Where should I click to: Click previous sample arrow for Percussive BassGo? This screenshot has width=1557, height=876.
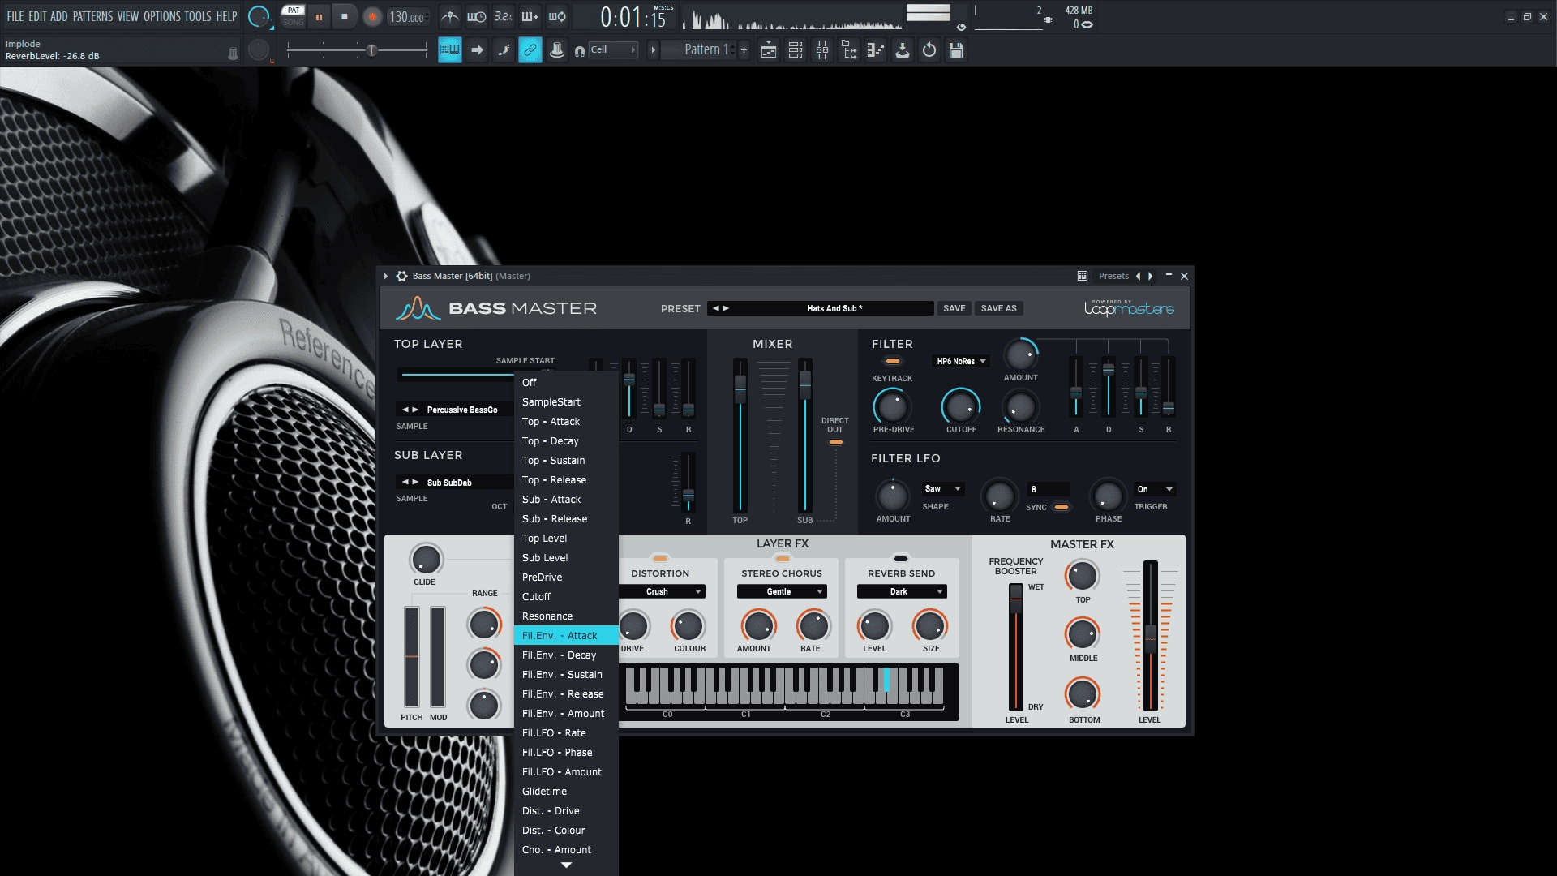coord(405,410)
